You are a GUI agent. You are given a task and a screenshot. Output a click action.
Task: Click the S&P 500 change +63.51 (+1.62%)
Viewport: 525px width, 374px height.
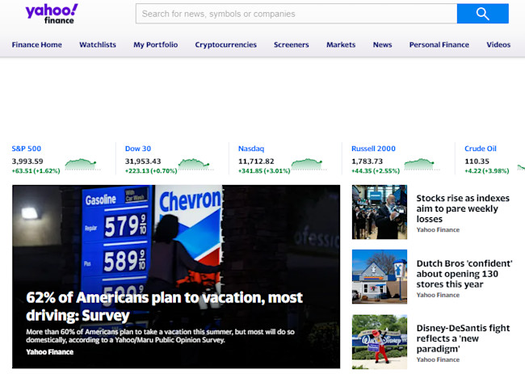point(36,170)
